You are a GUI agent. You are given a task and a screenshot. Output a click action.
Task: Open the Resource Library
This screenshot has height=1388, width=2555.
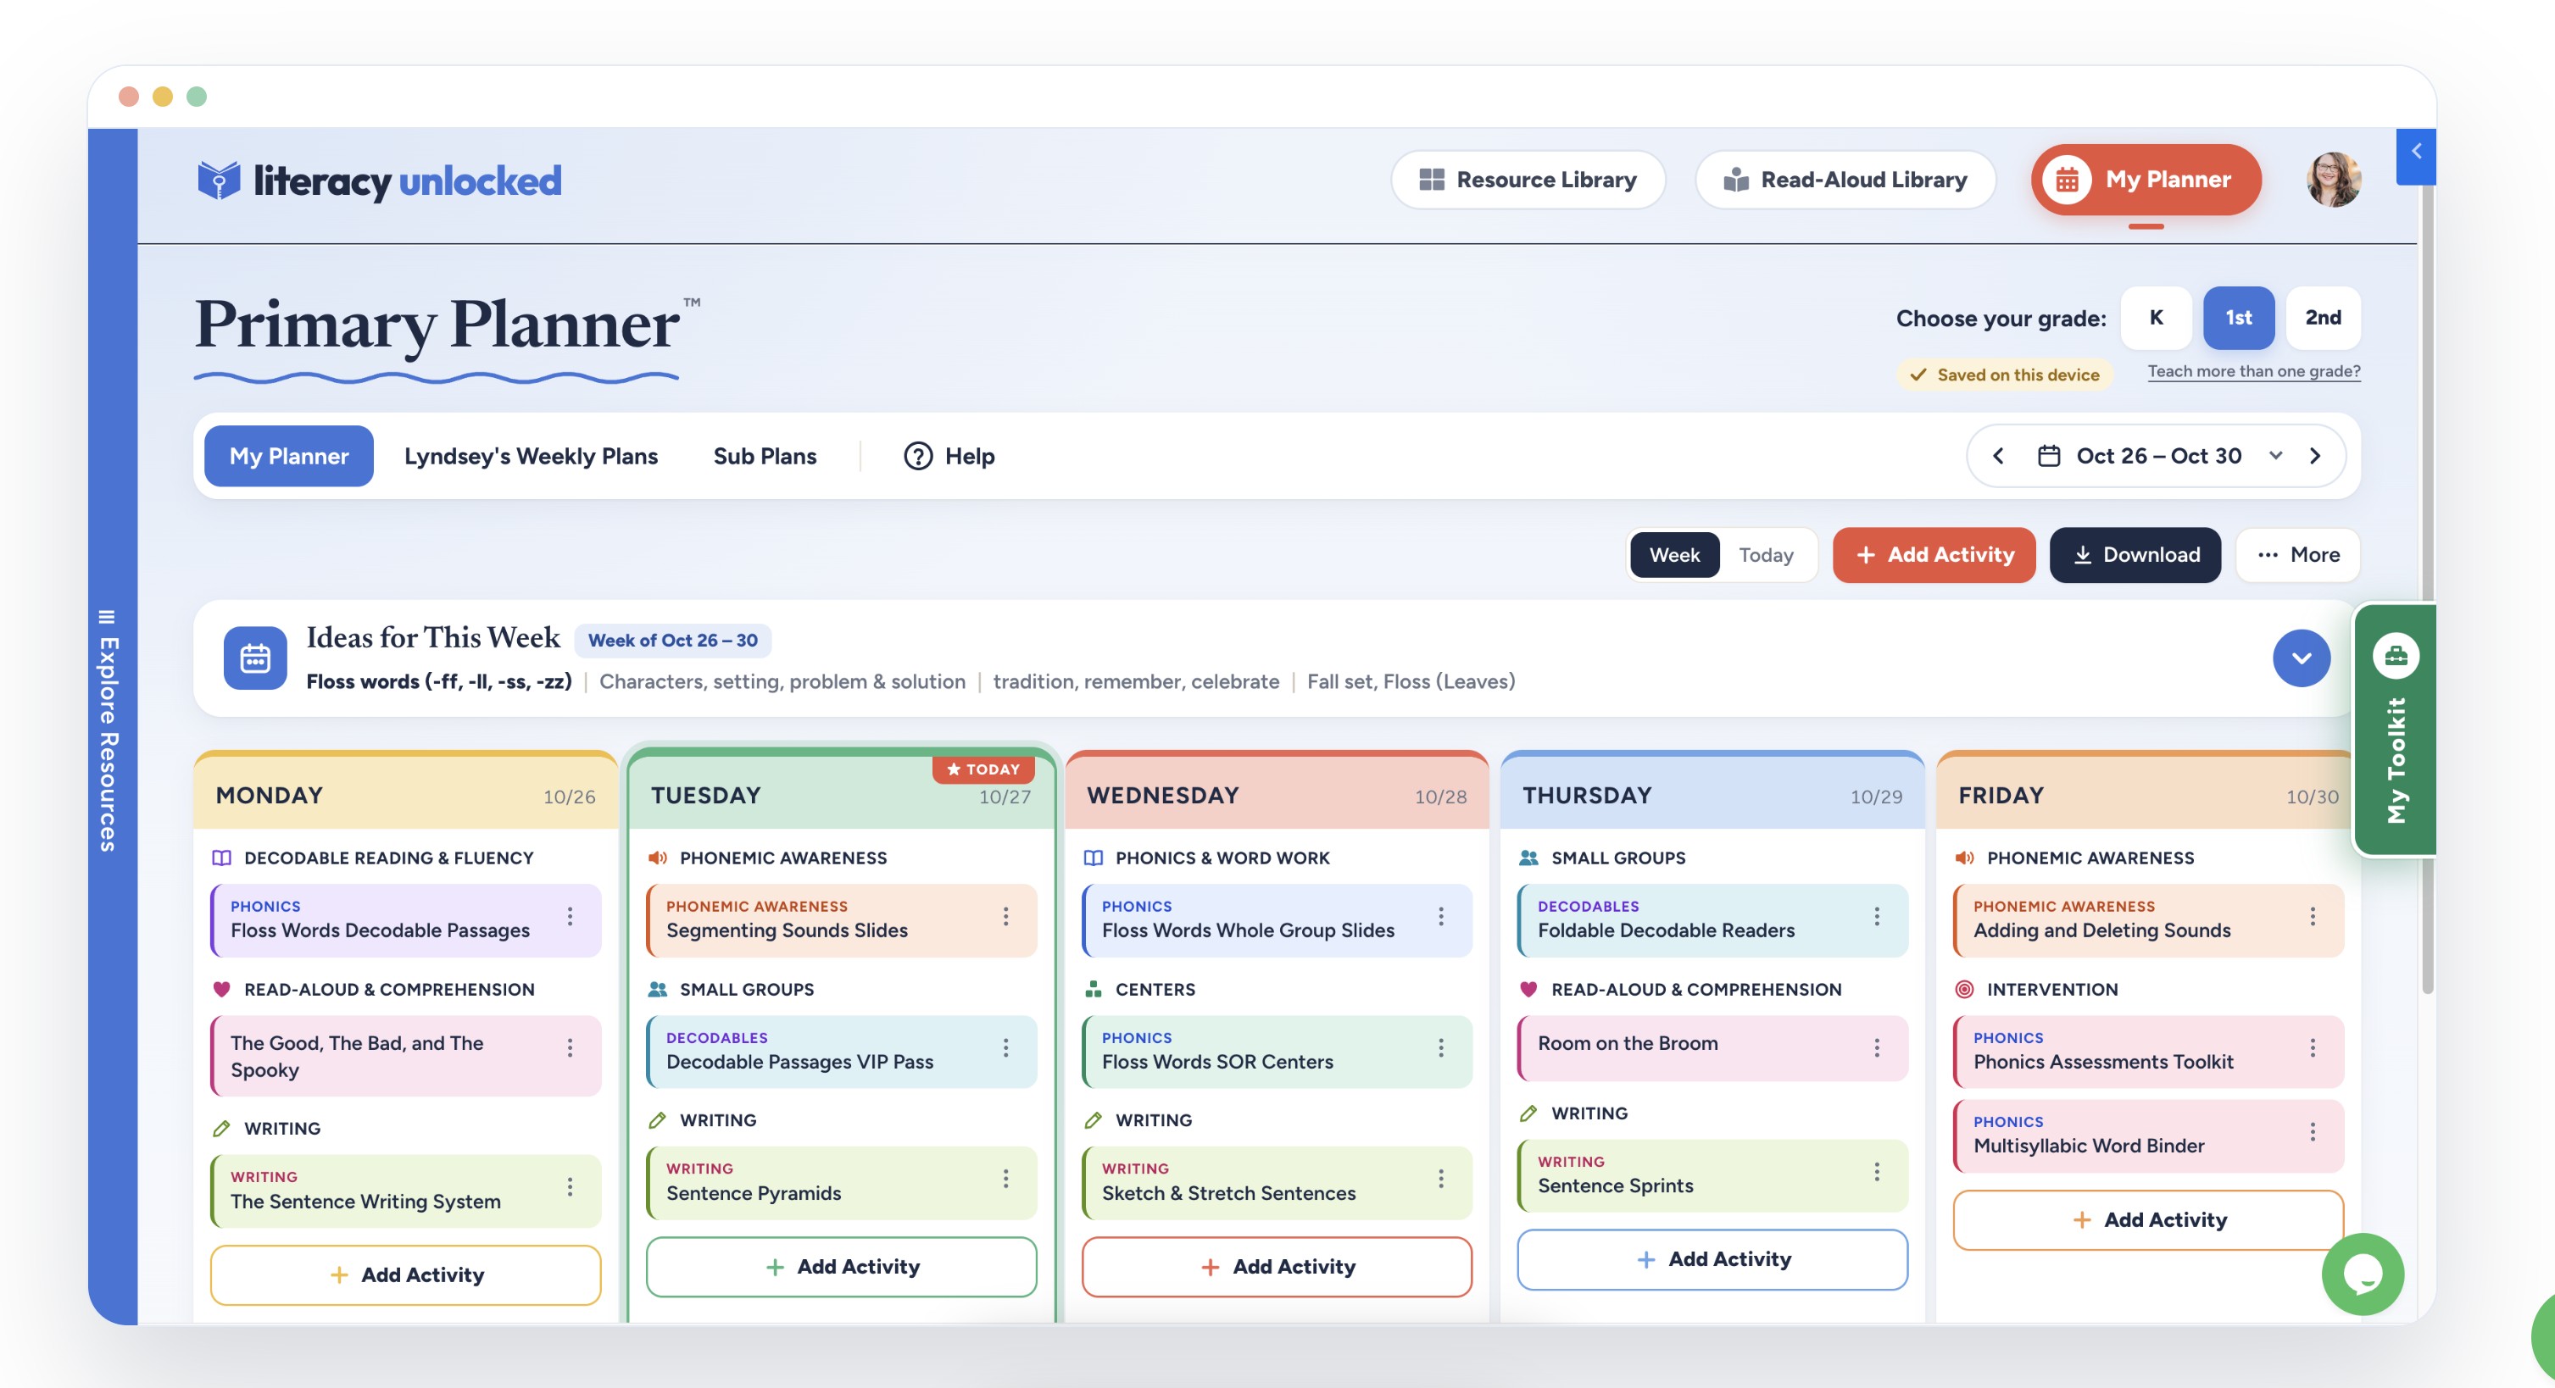(1528, 180)
